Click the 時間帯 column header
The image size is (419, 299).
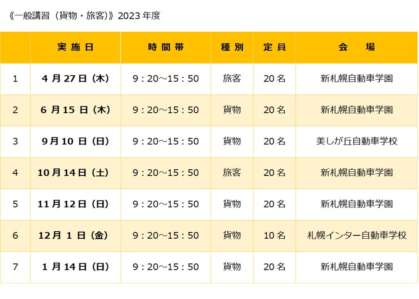pos(165,47)
